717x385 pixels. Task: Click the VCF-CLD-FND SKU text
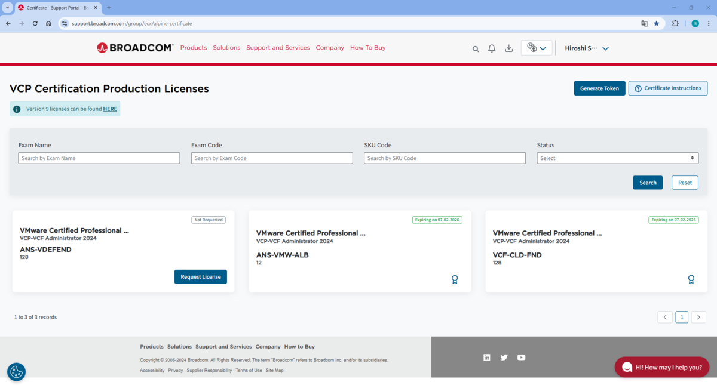tap(517, 255)
